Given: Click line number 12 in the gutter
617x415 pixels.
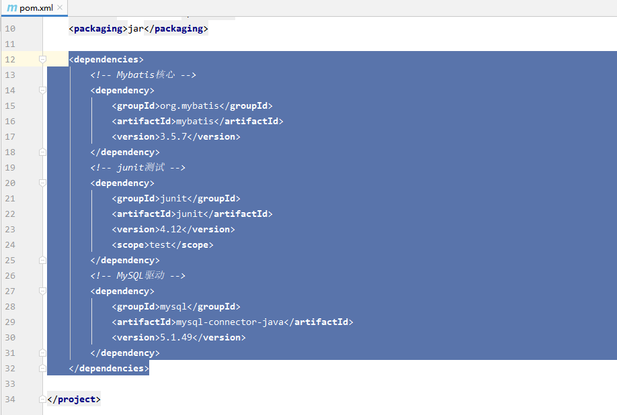Looking at the screenshot, I should (10, 59).
